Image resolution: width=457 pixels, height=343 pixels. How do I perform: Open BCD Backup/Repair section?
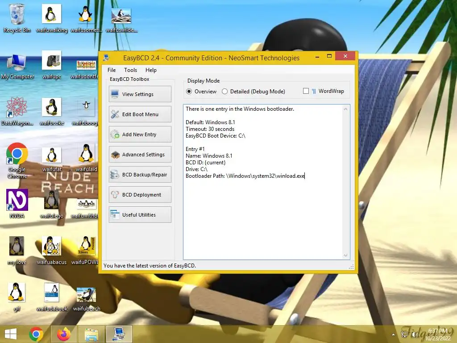point(140,175)
